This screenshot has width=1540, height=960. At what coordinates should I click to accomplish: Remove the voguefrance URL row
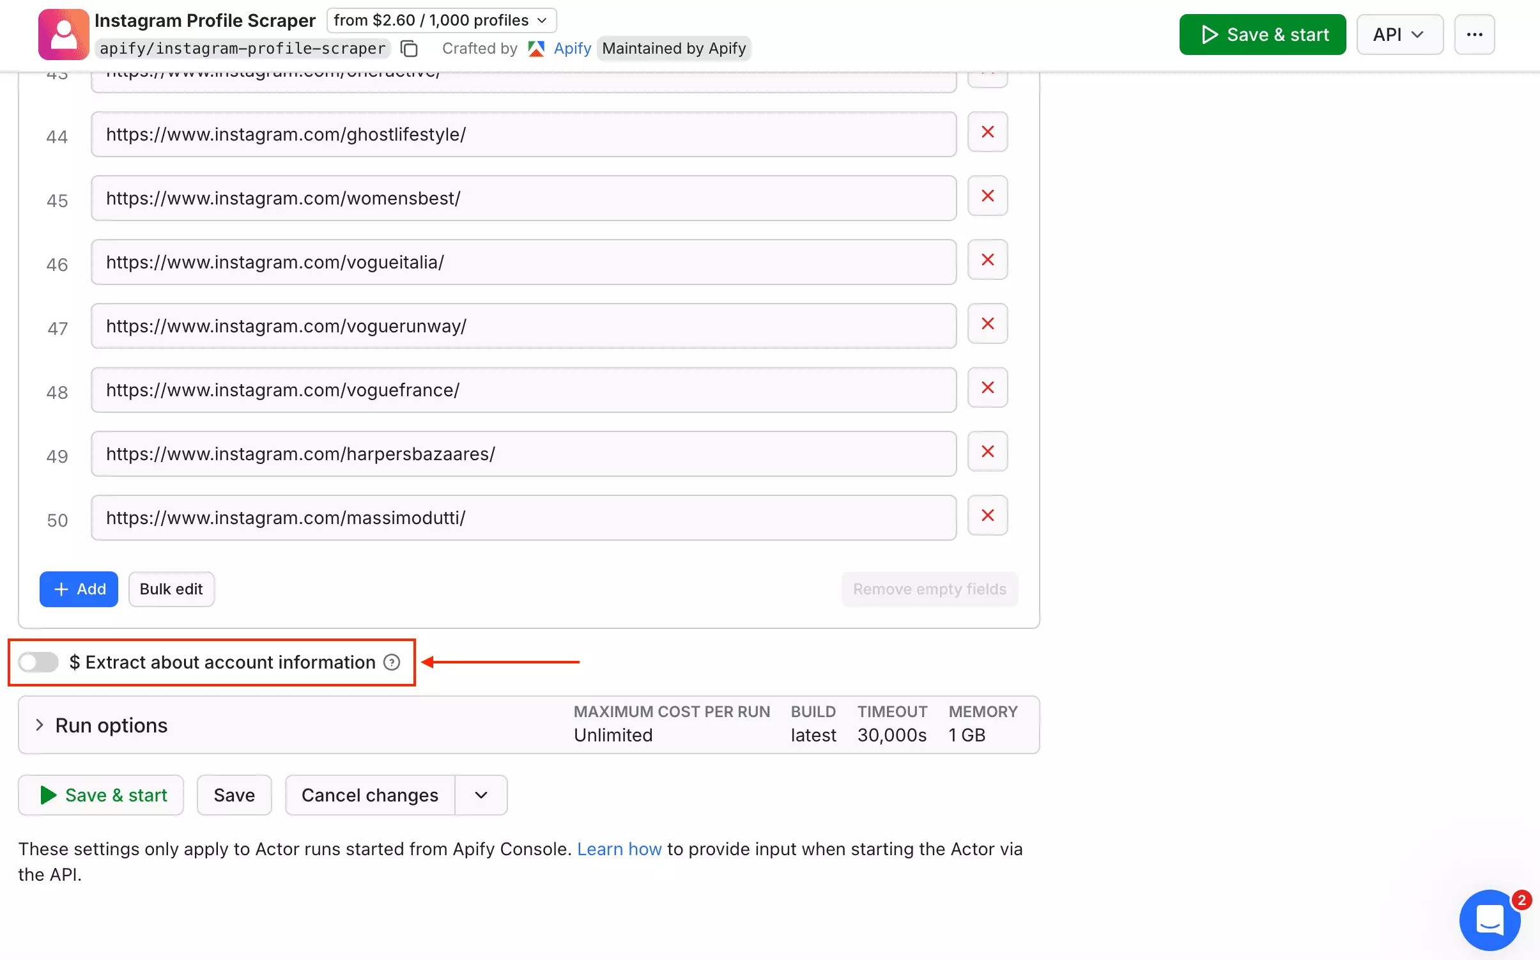pyautogui.click(x=987, y=388)
